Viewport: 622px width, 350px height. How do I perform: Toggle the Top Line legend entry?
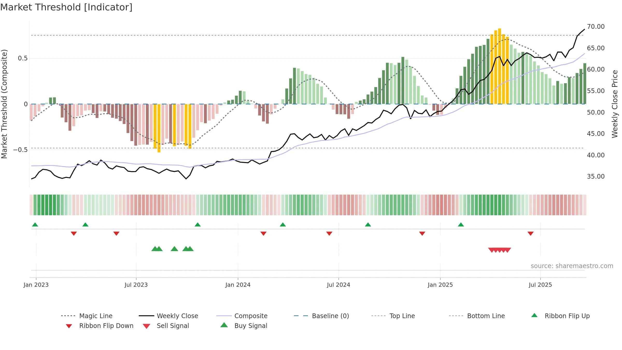(x=393, y=316)
